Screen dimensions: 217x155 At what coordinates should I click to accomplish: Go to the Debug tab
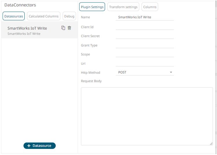point(69,16)
